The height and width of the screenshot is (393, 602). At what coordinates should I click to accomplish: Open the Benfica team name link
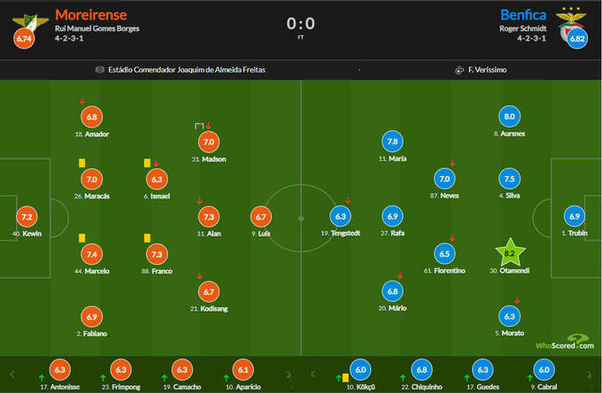pos(523,15)
